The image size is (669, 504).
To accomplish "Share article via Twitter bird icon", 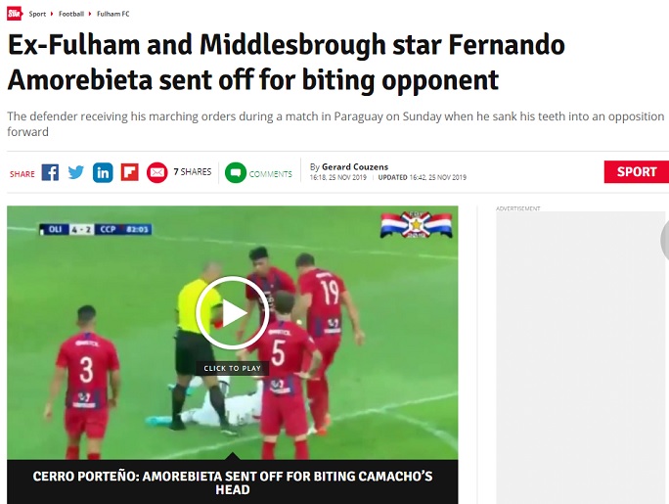I will pos(76,173).
